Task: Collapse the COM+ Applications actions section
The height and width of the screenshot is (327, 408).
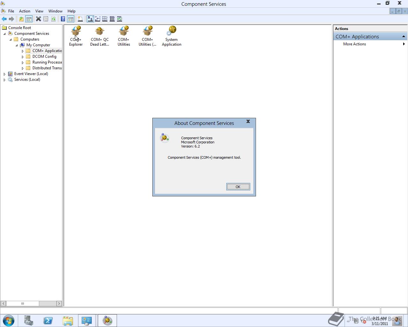Action: pyautogui.click(x=404, y=37)
